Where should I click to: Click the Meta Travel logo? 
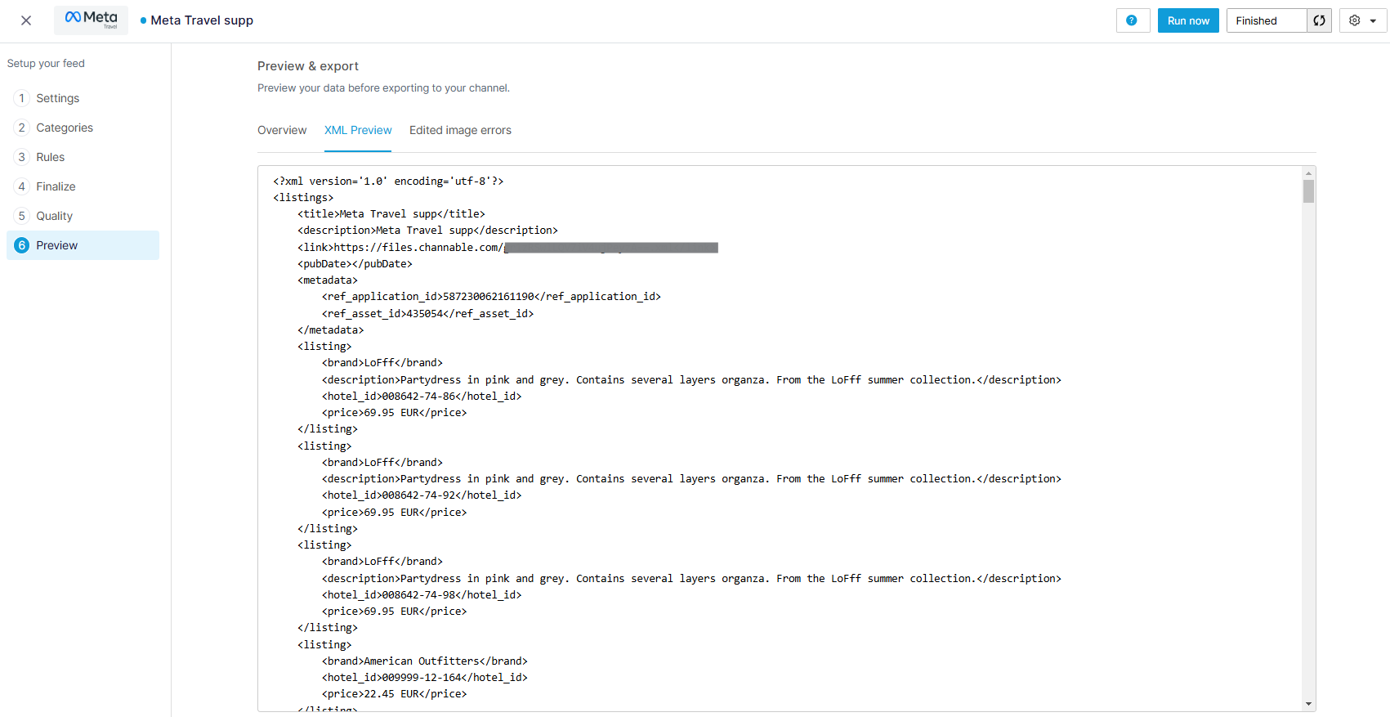pos(91,20)
